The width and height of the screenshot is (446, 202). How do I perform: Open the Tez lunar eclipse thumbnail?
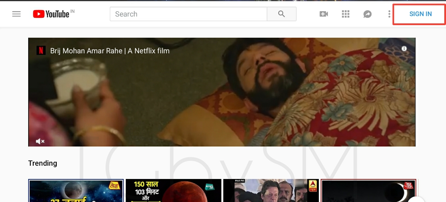pos(76,190)
